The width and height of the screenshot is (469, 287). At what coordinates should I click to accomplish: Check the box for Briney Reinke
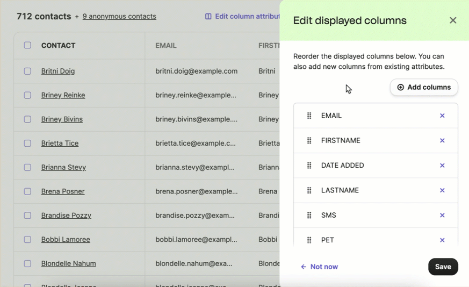tap(27, 95)
